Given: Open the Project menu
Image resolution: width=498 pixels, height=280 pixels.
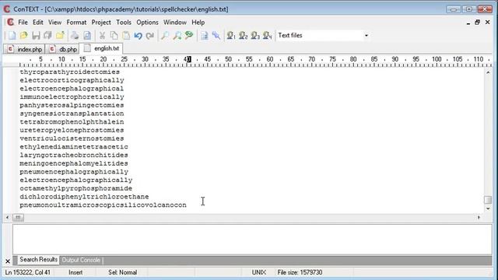Looking at the screenshot, I should [x=101, y=23].
